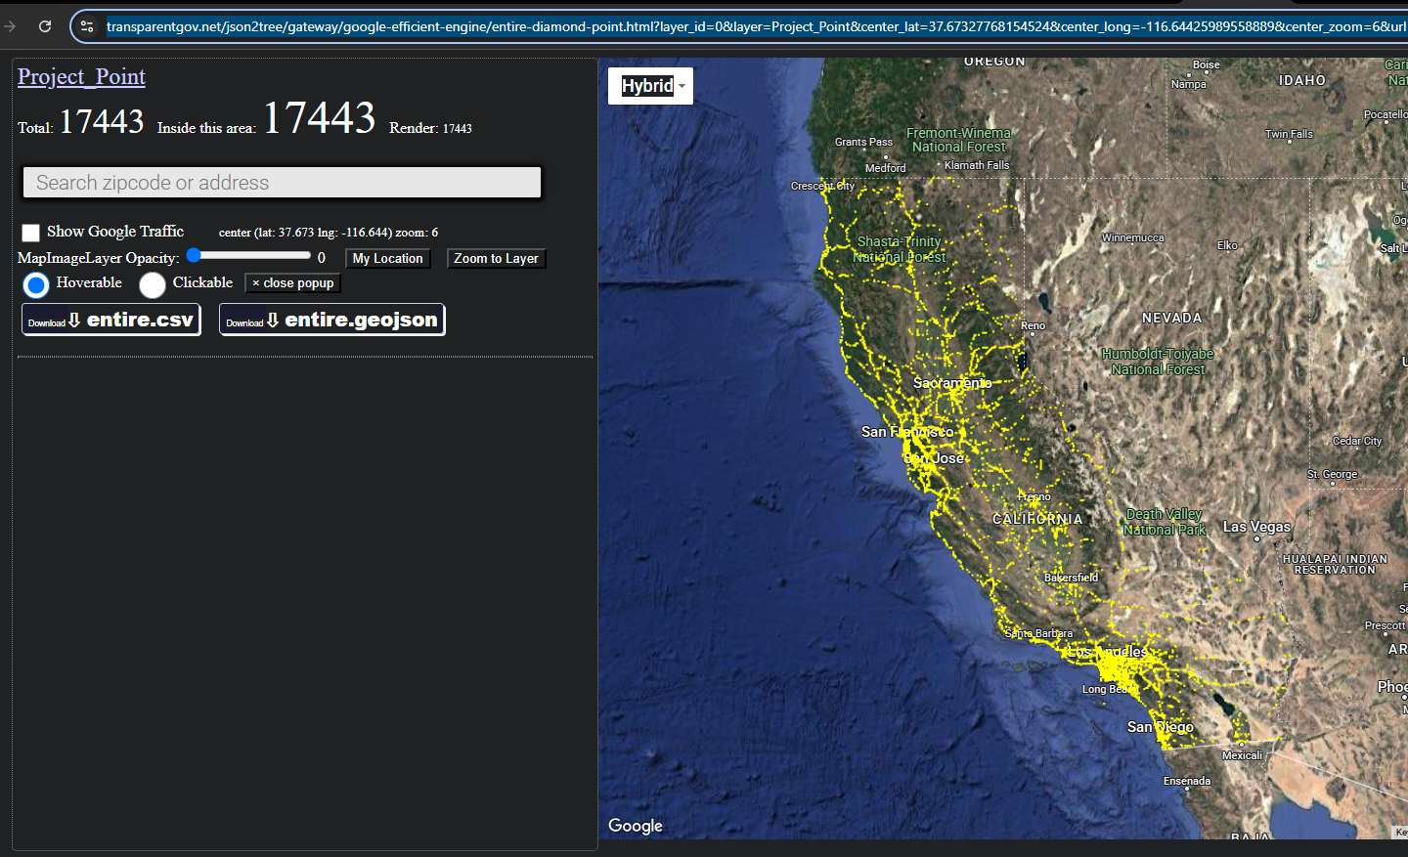The width and height of the screenshot is (1408, 857).
Task: Click the Klamath Falls label on the map
Action: click(977, 165)
